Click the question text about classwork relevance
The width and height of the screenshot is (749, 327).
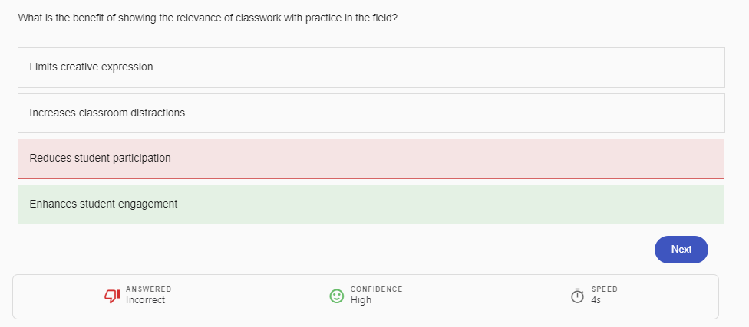click(x=207, y=18)
